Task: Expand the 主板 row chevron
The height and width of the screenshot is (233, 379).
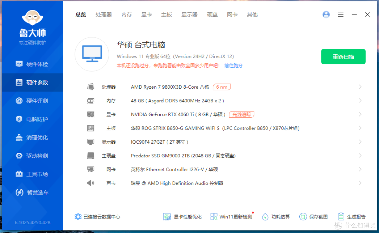Action: tap(360, 128)
